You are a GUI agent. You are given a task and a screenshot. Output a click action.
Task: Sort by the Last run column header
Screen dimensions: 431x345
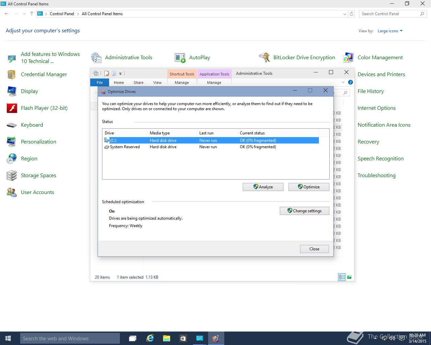tap(217, 133)
